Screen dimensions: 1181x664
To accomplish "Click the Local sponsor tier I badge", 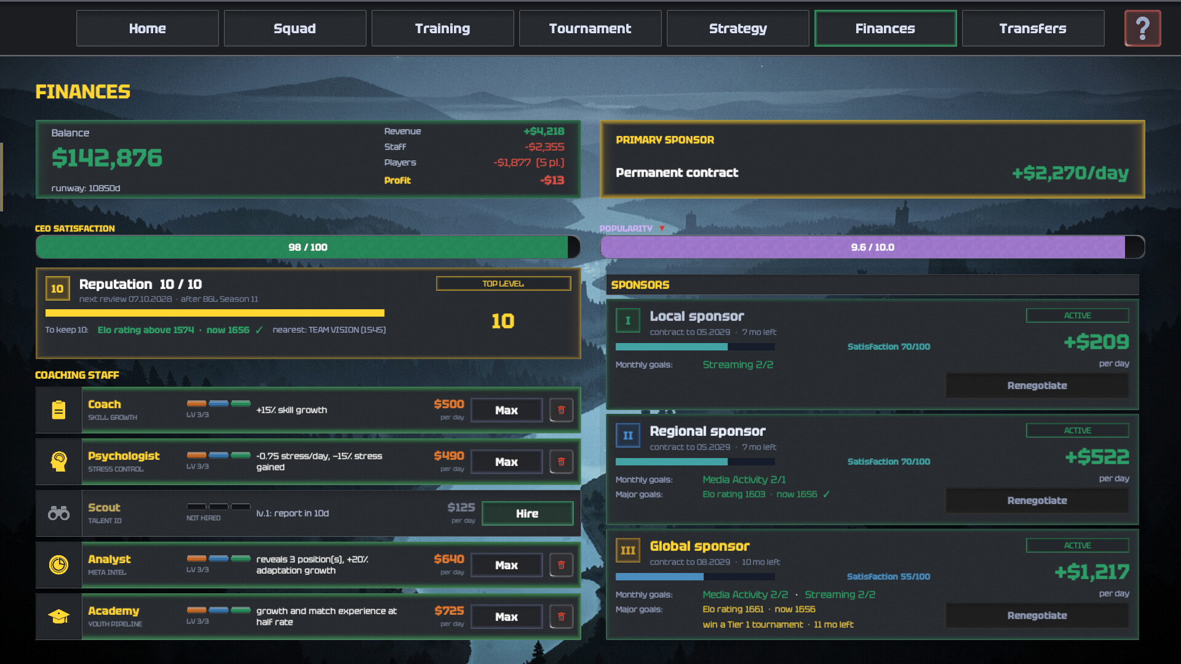I will [628, 320].
